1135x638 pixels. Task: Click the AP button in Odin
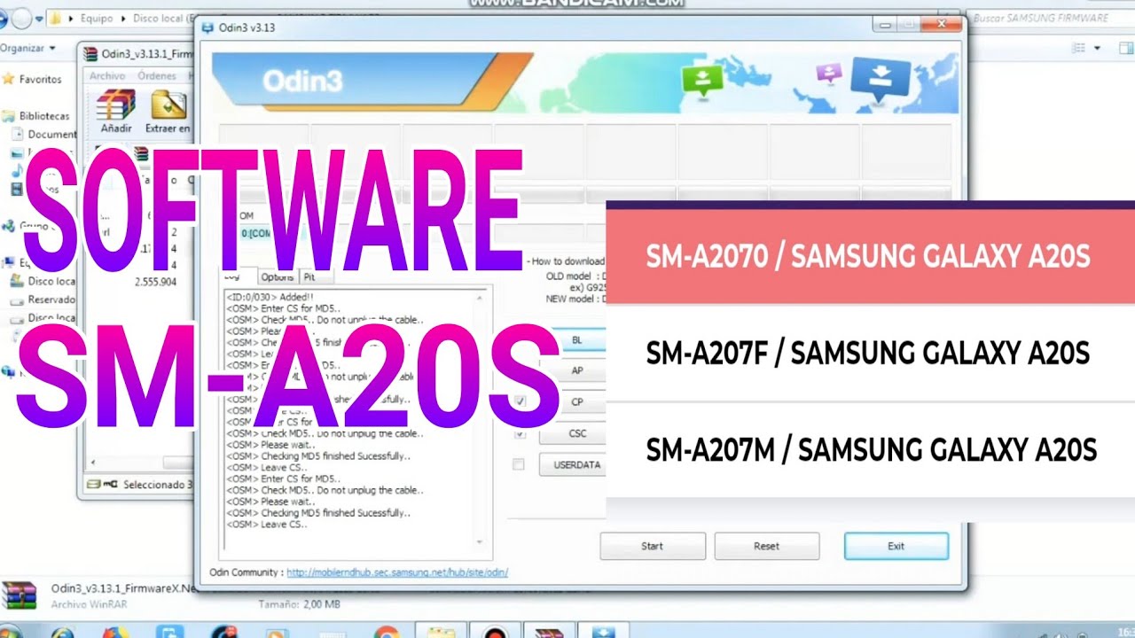click(x=577, y=371)
